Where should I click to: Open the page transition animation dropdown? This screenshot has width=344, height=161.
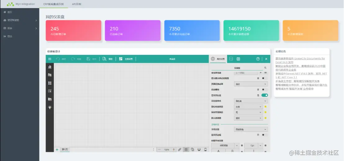(251, 84)
